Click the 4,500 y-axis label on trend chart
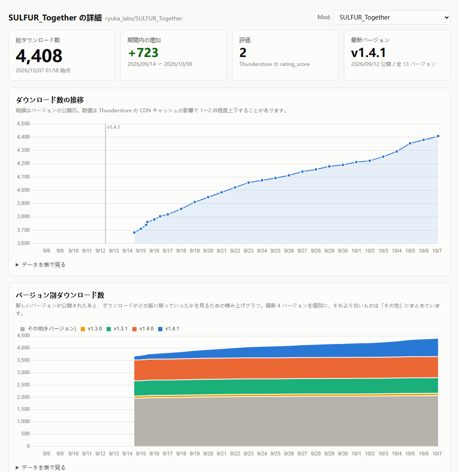Image resolution: width=459 pixels, height=472 pixels. coord(23,124)
